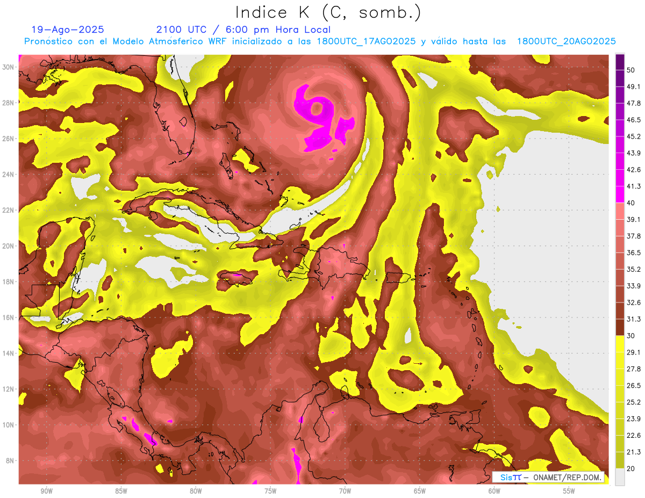The image size is (645, 498).
Task: Click the longitude label "85W"
Action: pyautogui.click(x=121, y=491)
